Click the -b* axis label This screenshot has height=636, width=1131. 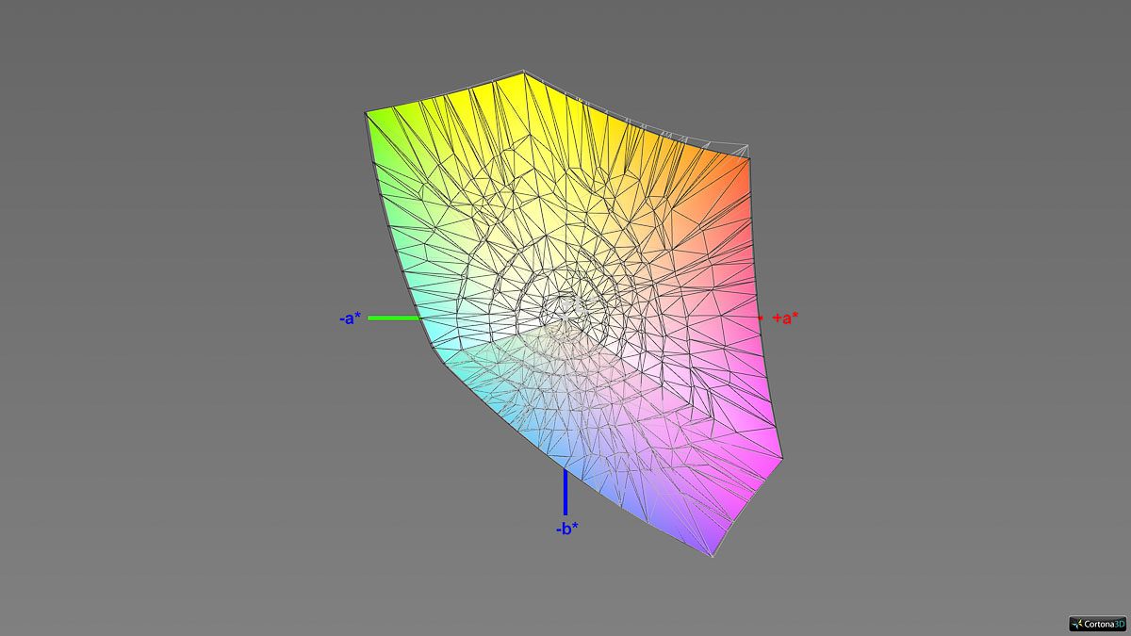click(x=566, y=529)
